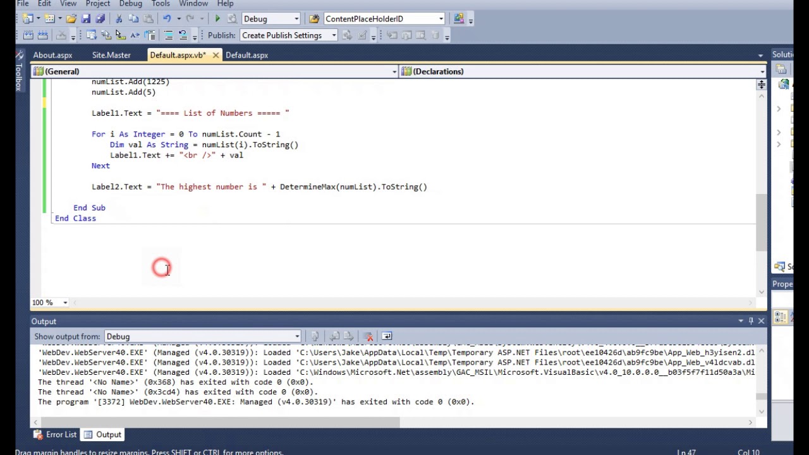Toggle auto-hide pin on Output panel

point(751,321)
